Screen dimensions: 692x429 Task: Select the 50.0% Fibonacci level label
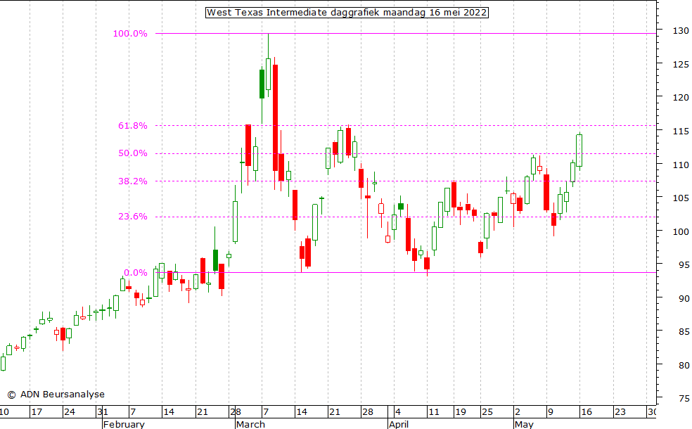point(132,153)
